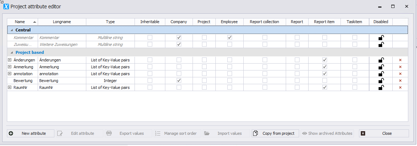Enable Project checkbox for Bewertung

click(x=204, y=81)
